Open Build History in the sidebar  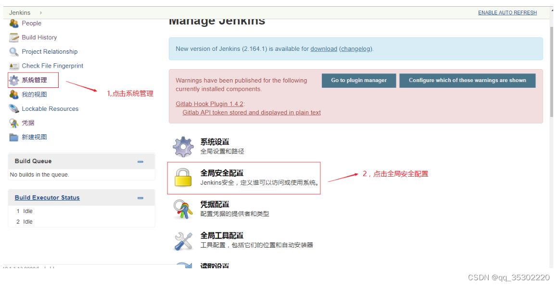(x=39, y=37)
